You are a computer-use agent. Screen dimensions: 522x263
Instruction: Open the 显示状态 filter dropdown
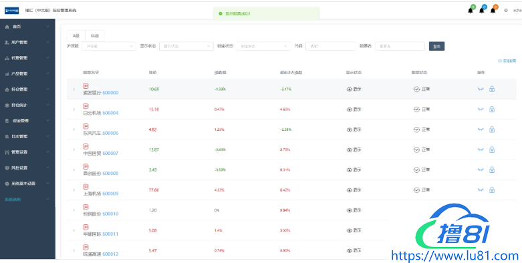coord(186,46)
